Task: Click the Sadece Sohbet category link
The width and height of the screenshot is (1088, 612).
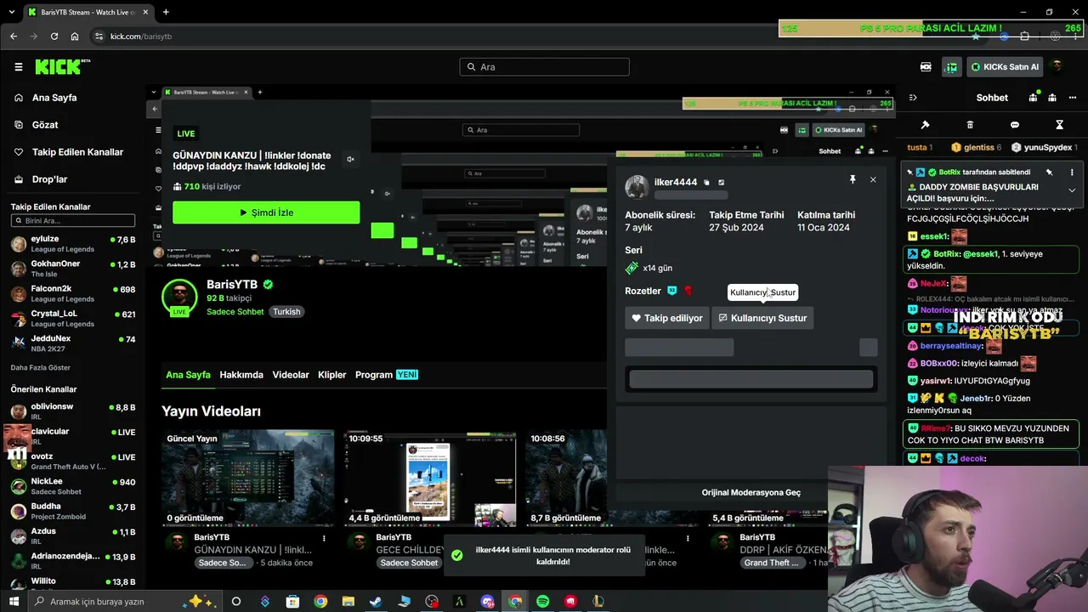Action: (235, 312)
